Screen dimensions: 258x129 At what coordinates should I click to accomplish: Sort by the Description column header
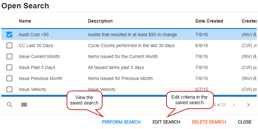(100, 21)
